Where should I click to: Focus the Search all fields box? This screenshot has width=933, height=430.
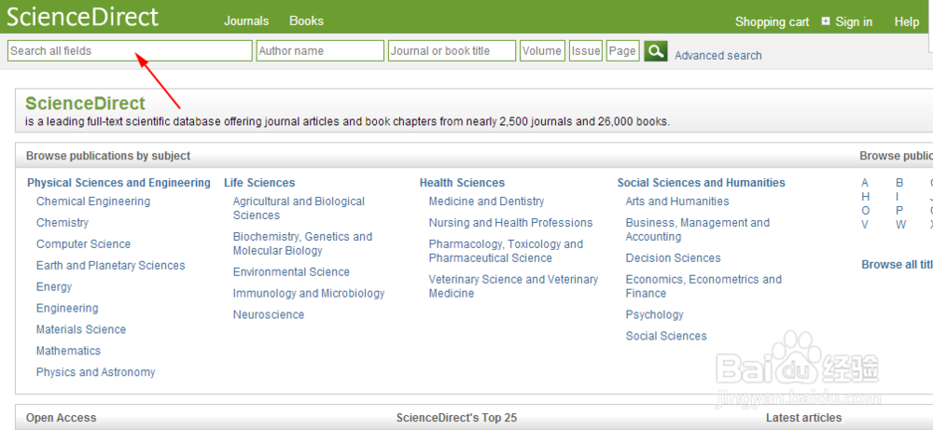[130, 50]
